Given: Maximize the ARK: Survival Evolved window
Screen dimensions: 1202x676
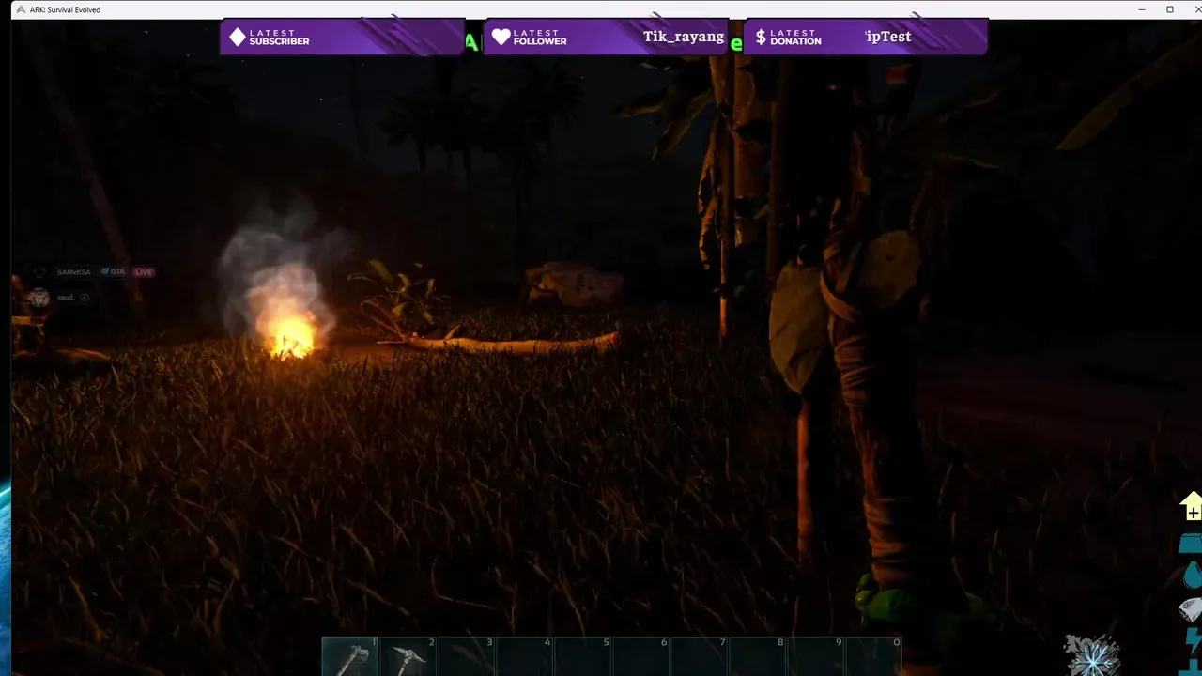Looking at the screenshot, I should [x=1170, y=9].
